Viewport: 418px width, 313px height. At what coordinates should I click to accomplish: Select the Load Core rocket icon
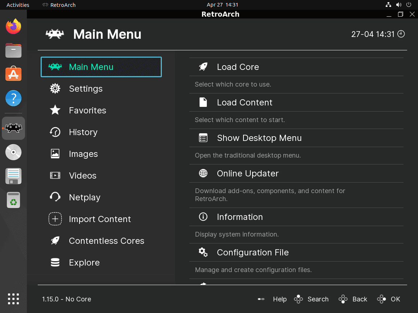(203, 67)
